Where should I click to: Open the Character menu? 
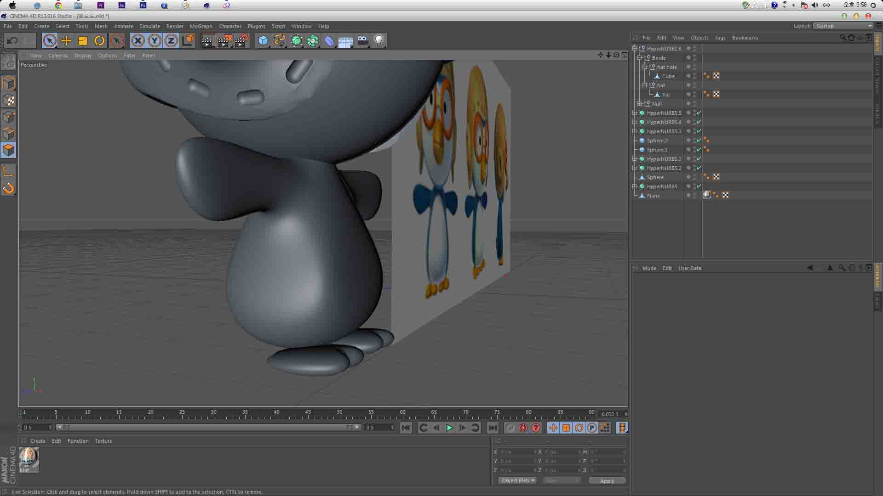pyautogui.click(x=230, y=26)
